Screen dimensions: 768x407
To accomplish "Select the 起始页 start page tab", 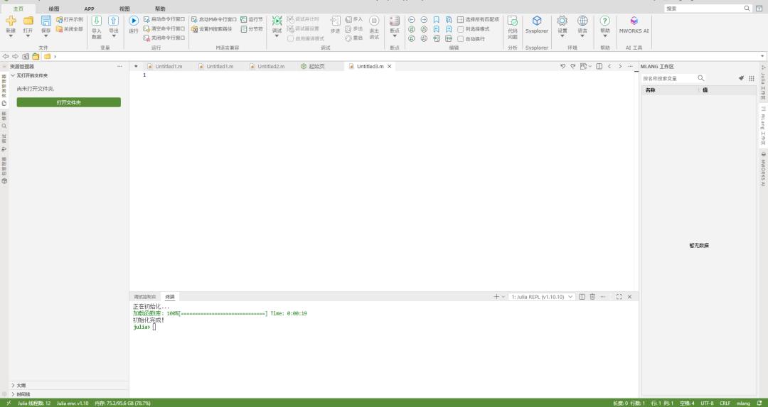I will tap(312, 67).
